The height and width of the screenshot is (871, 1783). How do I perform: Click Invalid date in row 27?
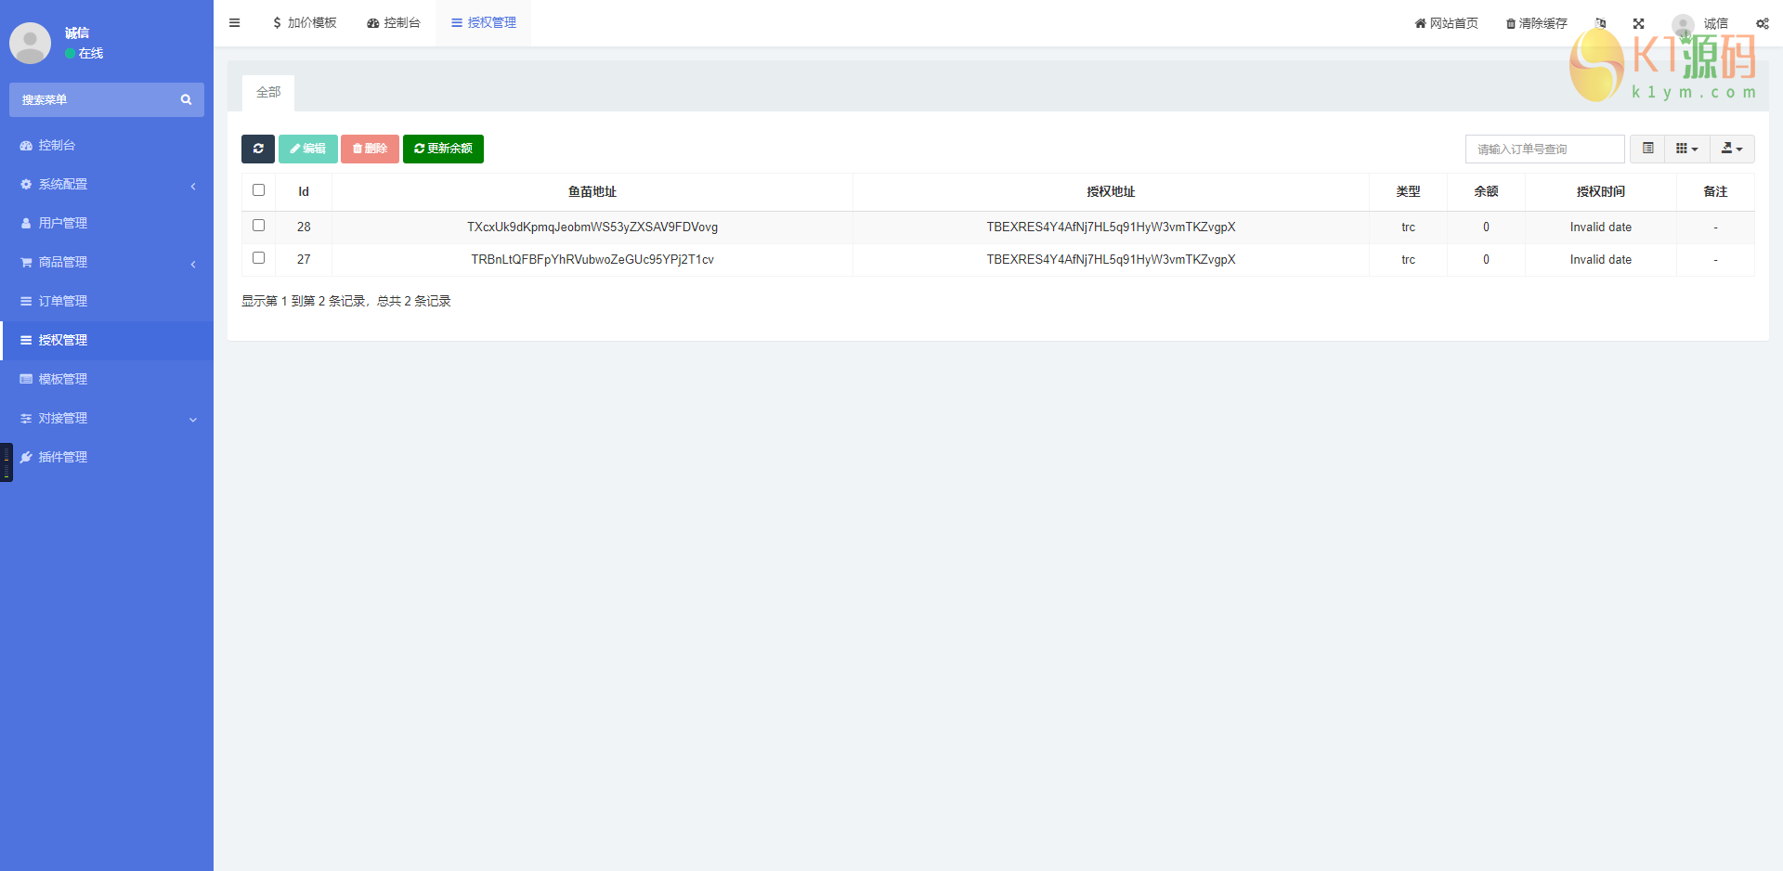[1601, 260]
